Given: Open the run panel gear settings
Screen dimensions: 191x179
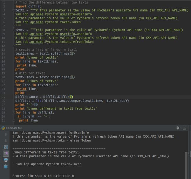Looking at the screenshot, I should pos(178,128).
